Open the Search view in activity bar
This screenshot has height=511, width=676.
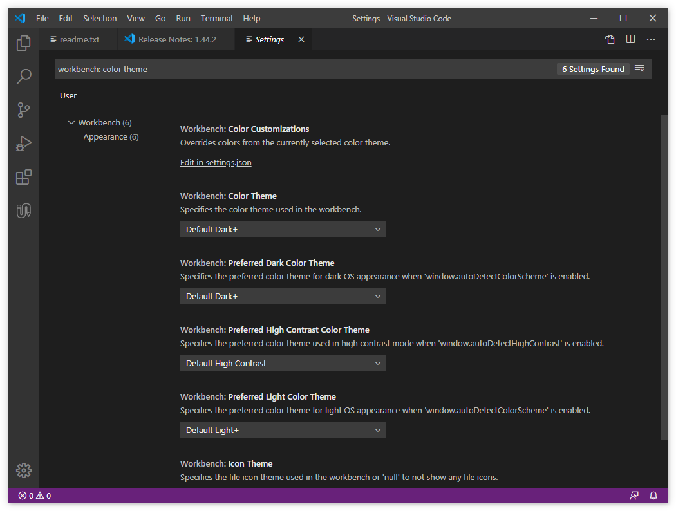[x=24, y=76]
